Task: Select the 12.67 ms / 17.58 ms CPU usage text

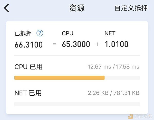Action: coord(113,67)
